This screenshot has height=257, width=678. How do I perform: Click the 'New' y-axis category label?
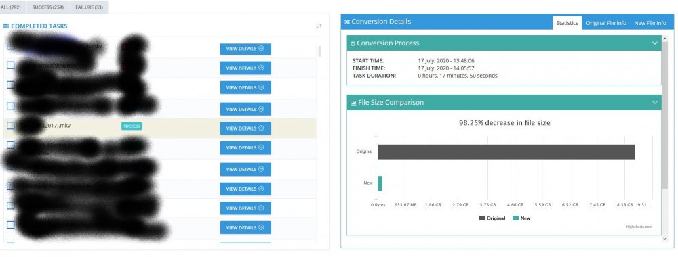368,183
